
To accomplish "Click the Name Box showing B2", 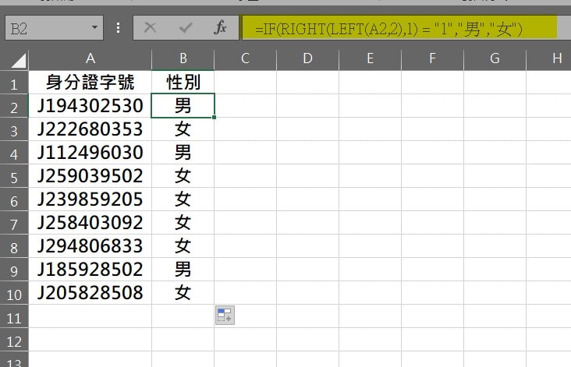I will point(47,28).
